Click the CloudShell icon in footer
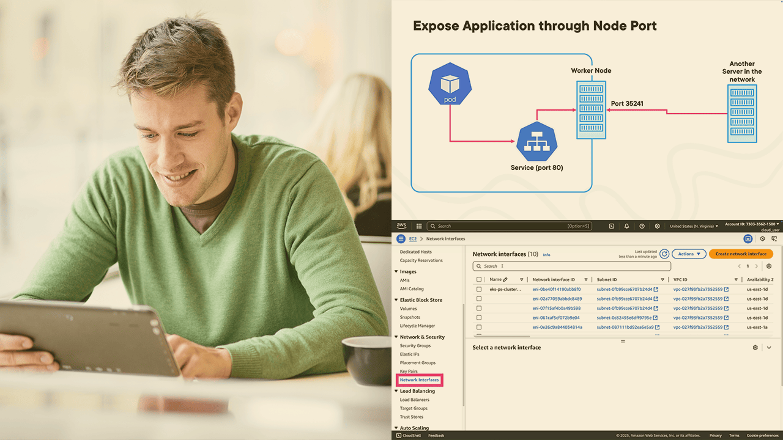This screenshot has width=783, height=440. click(399, 436)
